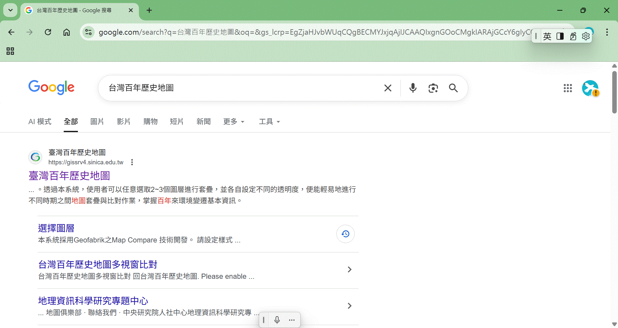Screen dimensions: 618x328
Task: Open the Chrome three-dot menu
Action: pyautogui.click(x=607, y=32)
